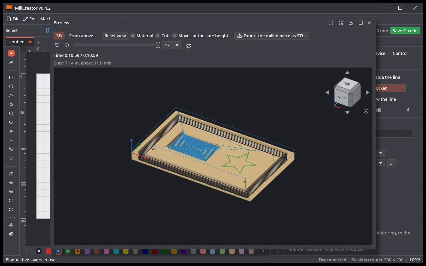
Task: Choose the heart shape tool
Action: click(11, 122)
